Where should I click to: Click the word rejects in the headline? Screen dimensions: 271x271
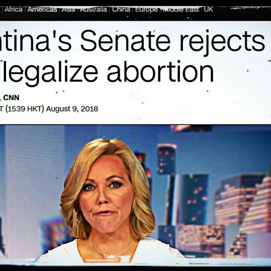(x=222, y=43)
